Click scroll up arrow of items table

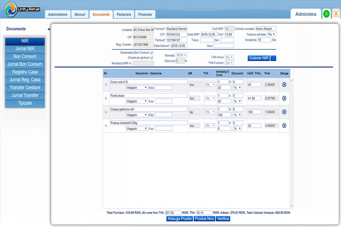click(291, 81)
